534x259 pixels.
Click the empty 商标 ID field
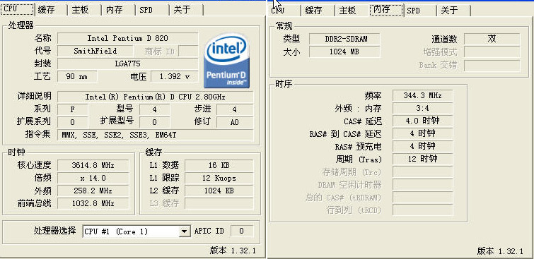coord(188,51)
